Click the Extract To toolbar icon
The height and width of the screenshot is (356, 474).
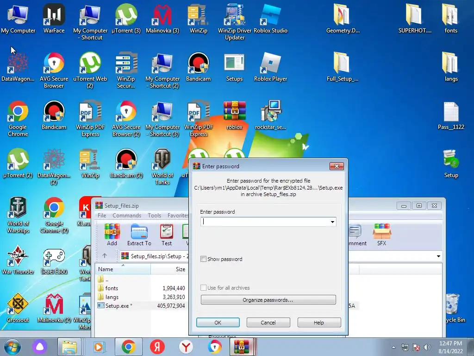coord(139,235)
